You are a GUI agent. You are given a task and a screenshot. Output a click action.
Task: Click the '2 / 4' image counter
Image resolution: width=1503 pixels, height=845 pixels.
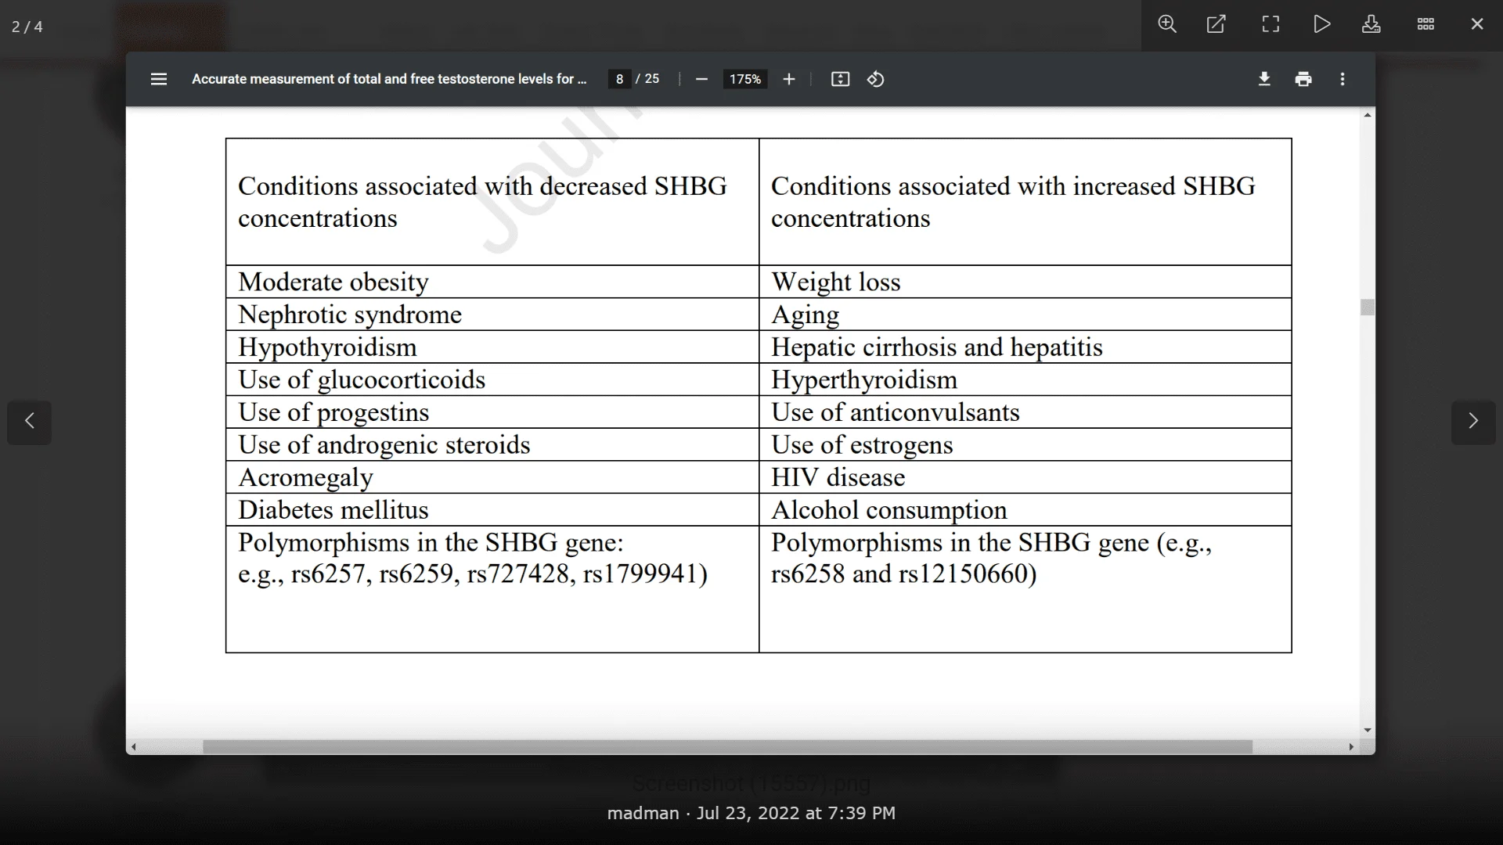(x=27, y=27)
